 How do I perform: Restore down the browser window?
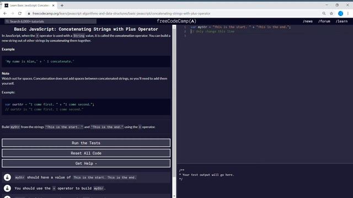point(337,5)
